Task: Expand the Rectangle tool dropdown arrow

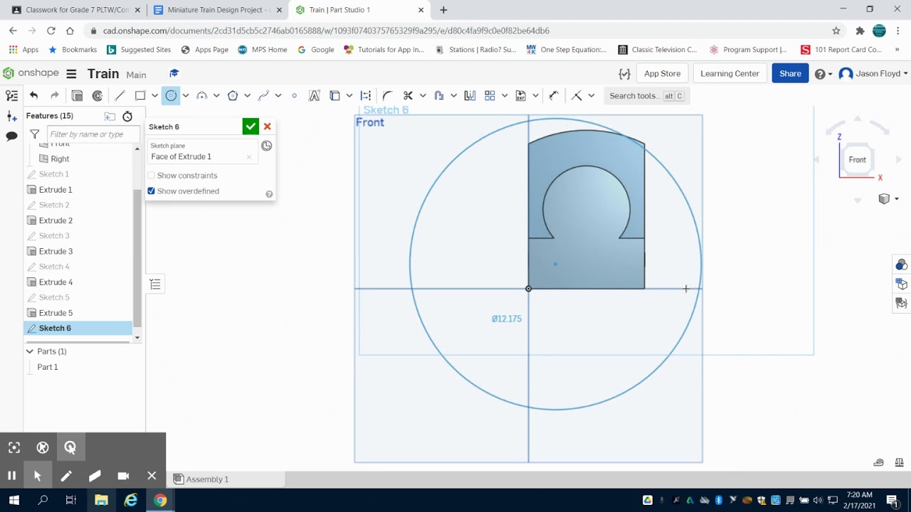Action: pyautogui.click(x=154, y=95)
